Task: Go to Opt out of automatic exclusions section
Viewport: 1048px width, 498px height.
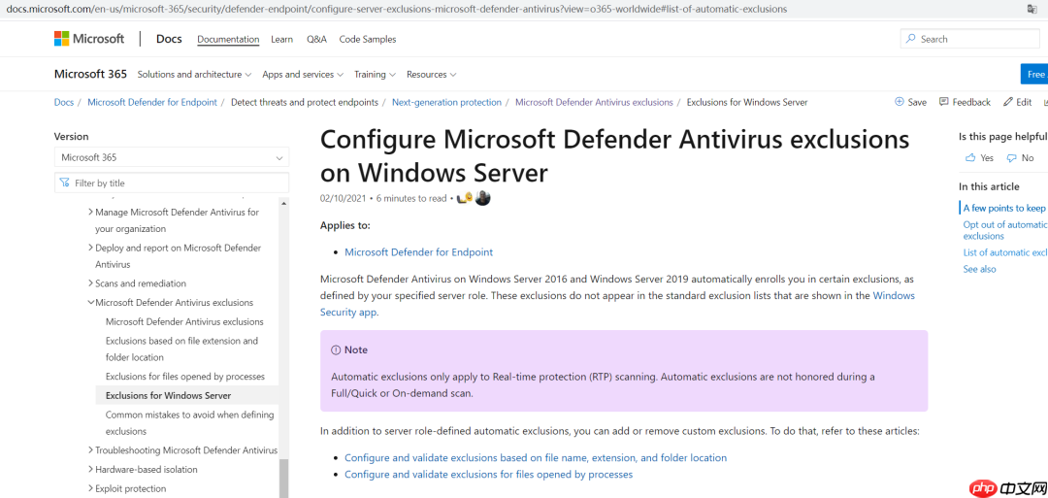Action: (1004, 230)
